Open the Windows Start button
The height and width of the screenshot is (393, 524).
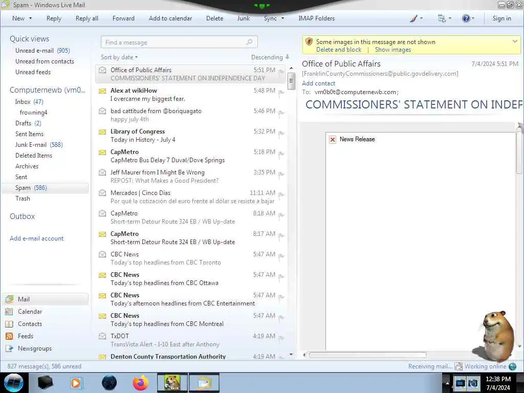[14, 383]
